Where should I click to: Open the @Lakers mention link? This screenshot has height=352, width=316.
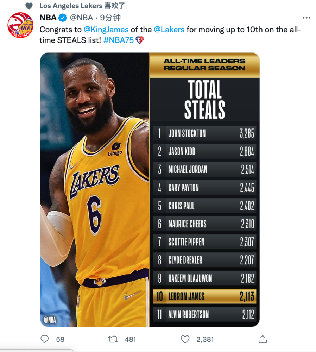point(169,29)
